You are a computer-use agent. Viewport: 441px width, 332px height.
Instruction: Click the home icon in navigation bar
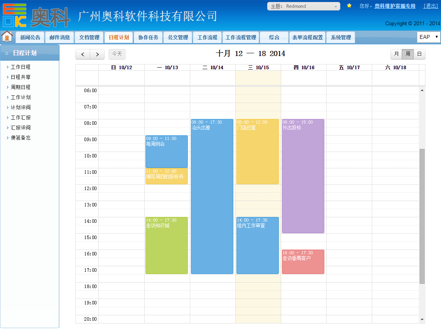point(7,37)
